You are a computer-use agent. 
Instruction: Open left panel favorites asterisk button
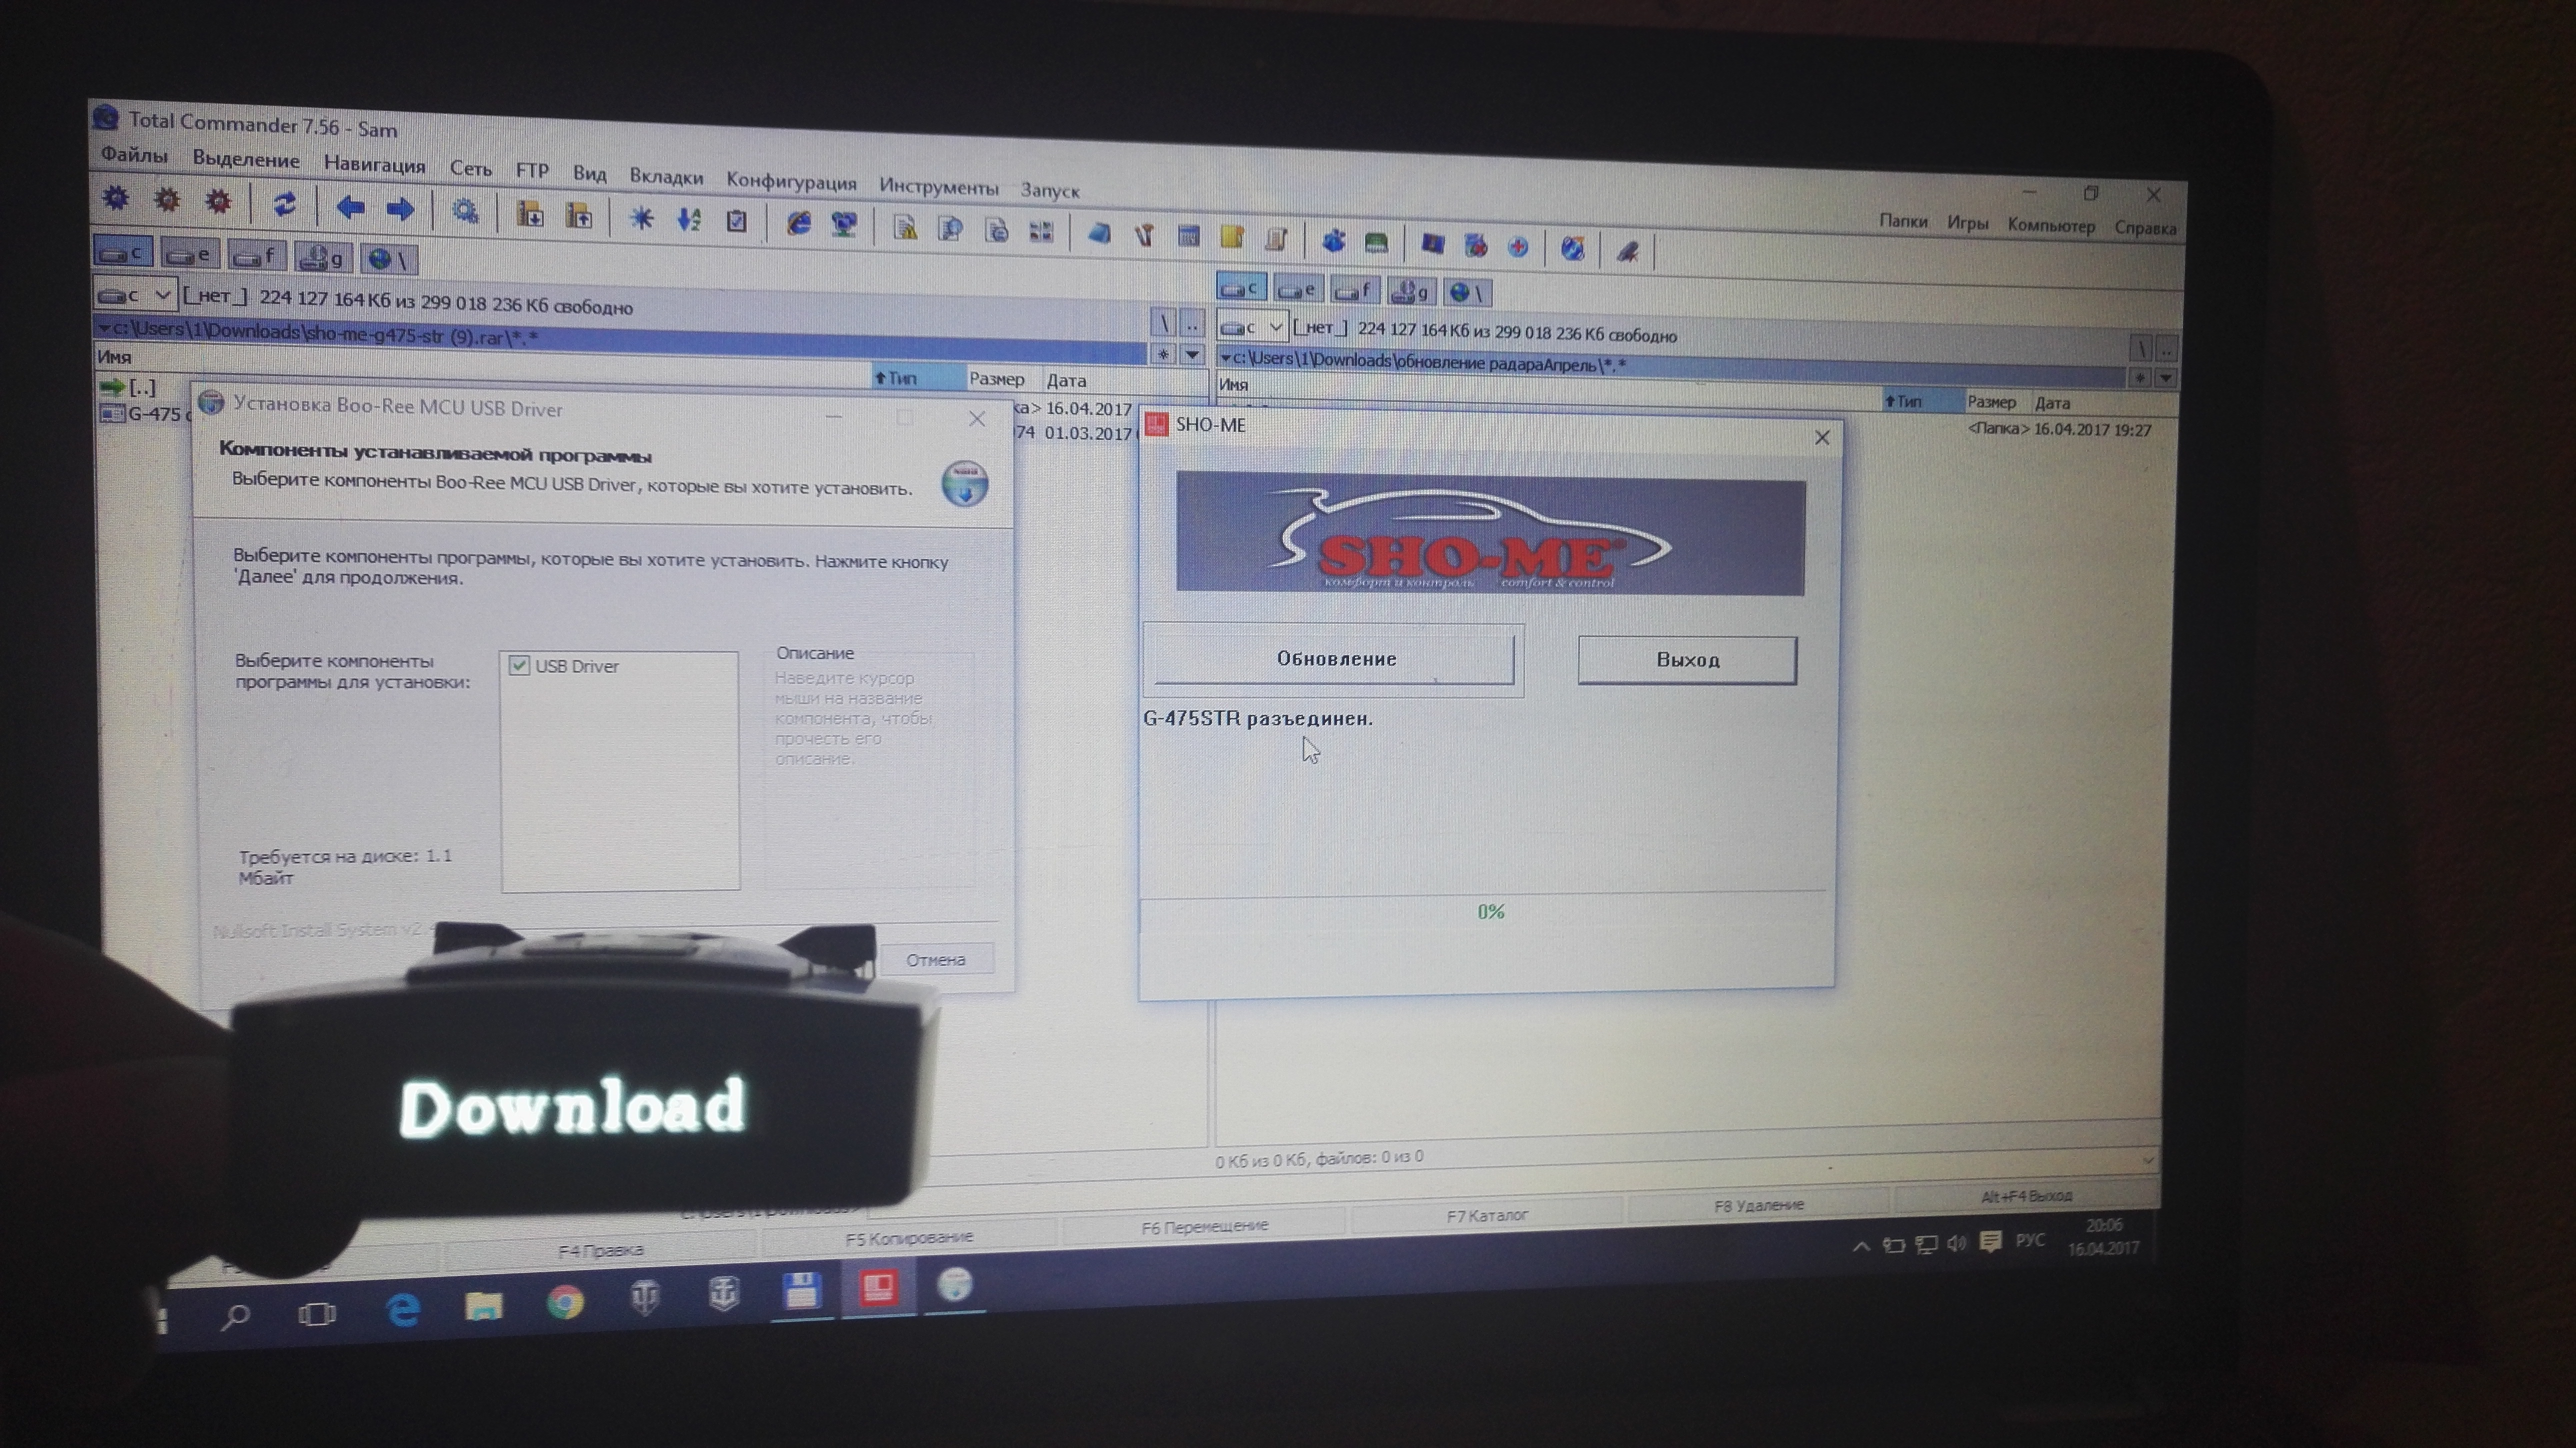tap(1163, 353)
